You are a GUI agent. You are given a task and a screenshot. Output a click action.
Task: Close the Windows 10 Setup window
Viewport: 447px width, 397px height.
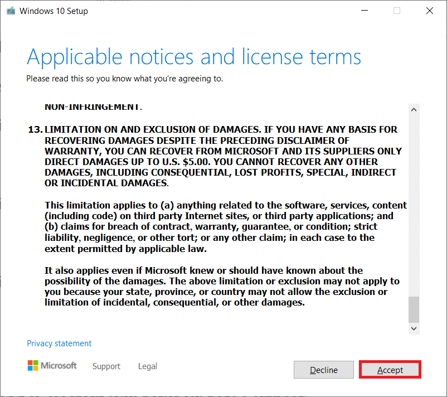click(430, 11)
